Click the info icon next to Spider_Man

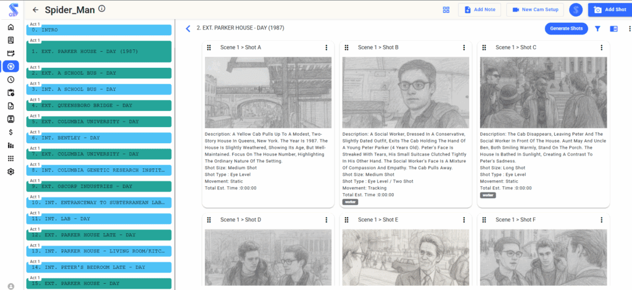[x=102, y=9]
